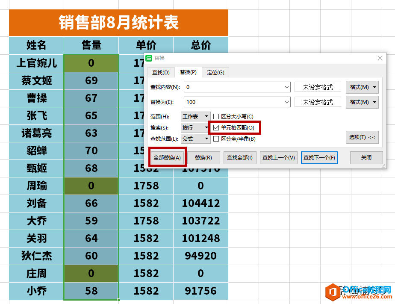
Task: Select the 替换(P) tab
Action: pos(188,72)
